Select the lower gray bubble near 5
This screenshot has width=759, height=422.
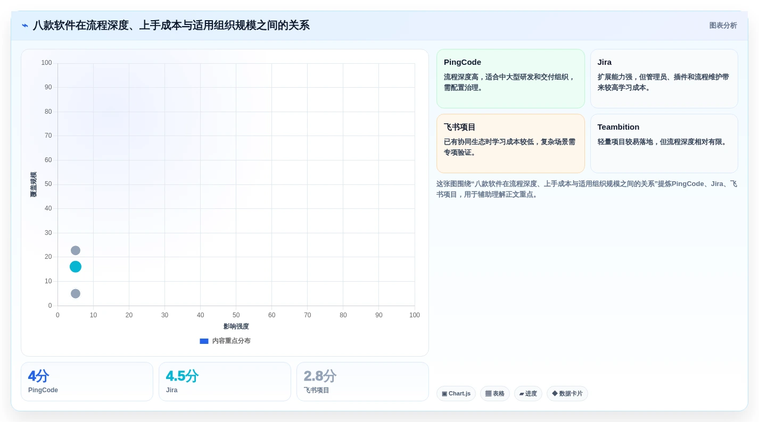(x=76, y=294)
